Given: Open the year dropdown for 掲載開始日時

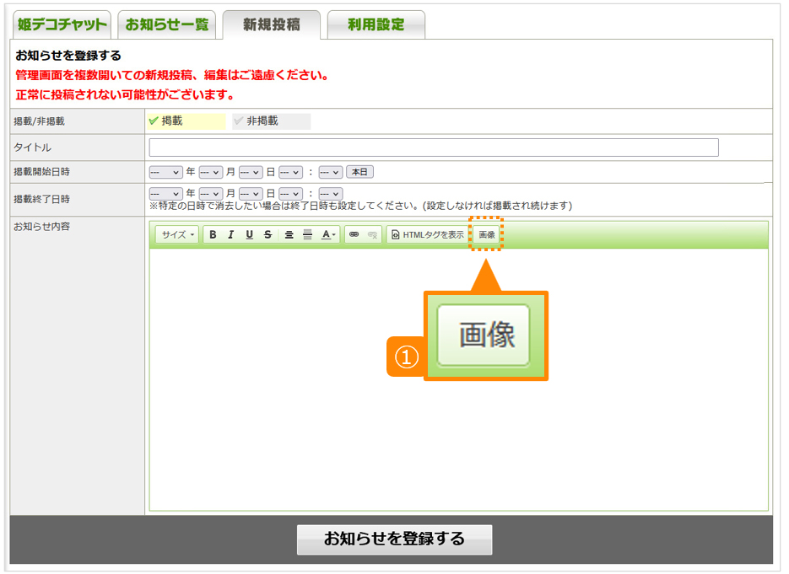Looking at the screenshot, I should point(165,172).
